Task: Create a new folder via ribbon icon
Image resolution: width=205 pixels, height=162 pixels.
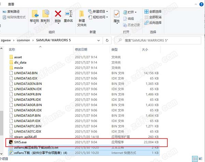Action: point(82,14)
